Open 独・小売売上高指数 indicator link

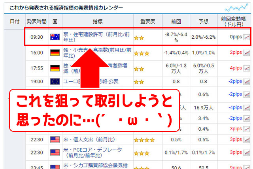click(97, 53)
